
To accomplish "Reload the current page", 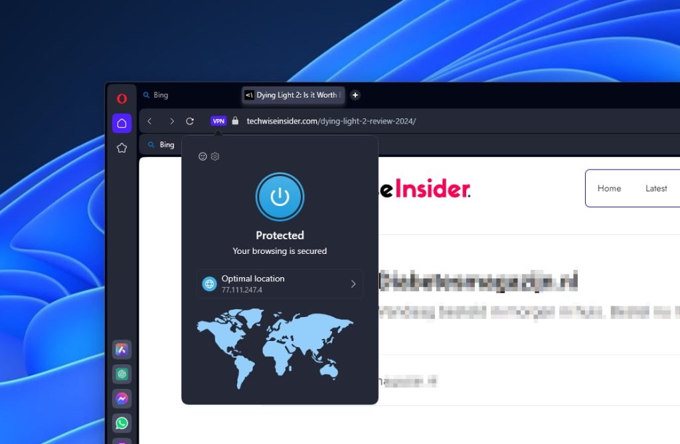I will point(191,120).
